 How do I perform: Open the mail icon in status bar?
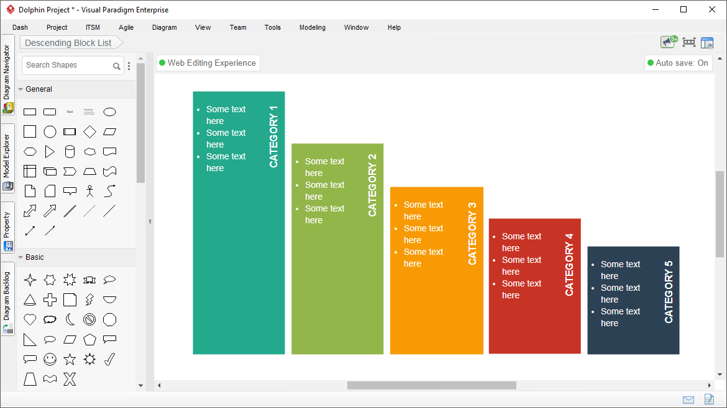688,400
